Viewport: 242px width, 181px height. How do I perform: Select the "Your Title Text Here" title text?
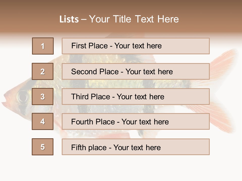134,19
